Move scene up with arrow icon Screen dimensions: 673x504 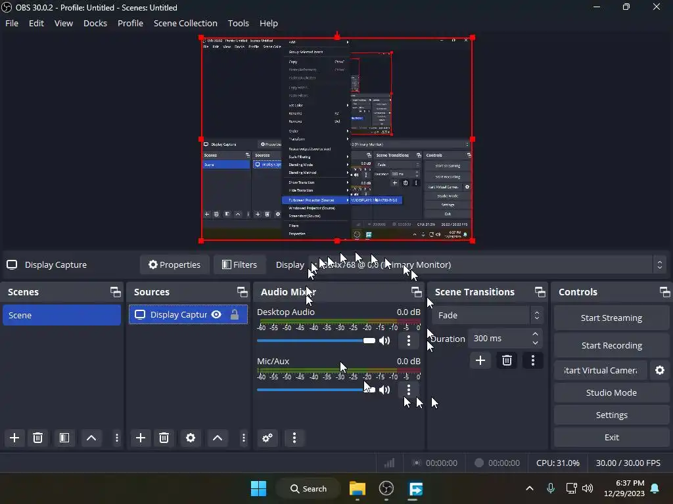point(91,438)
